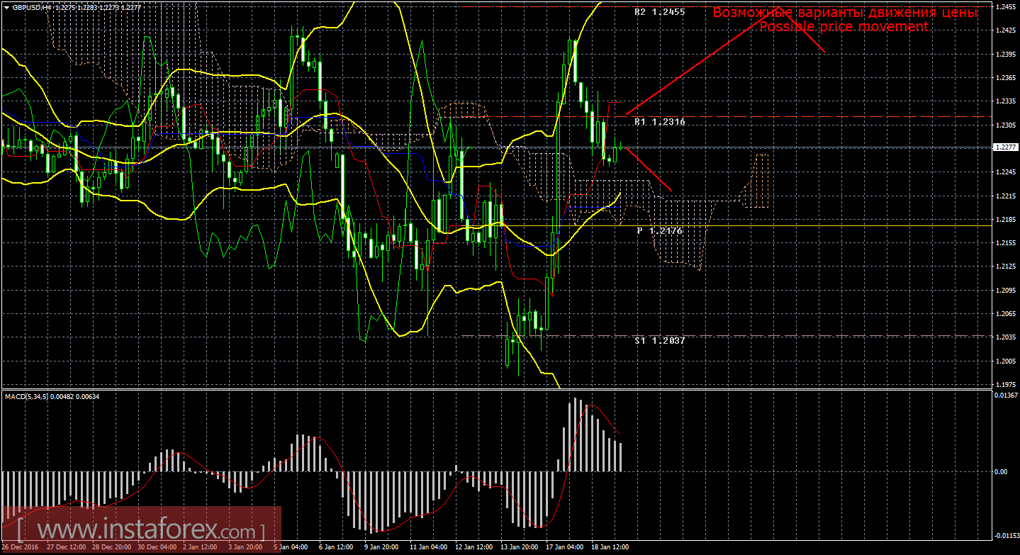Click the P 1.2176 pivot label
Screen dimensions: 1020x555
point(659,231)
